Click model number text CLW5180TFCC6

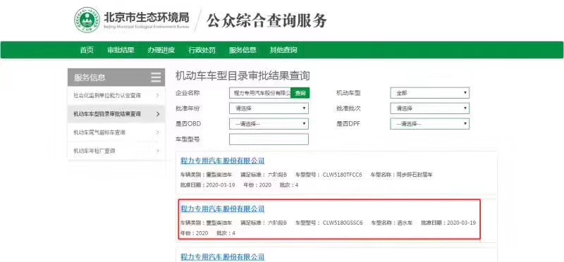click(x=342, y=175)
